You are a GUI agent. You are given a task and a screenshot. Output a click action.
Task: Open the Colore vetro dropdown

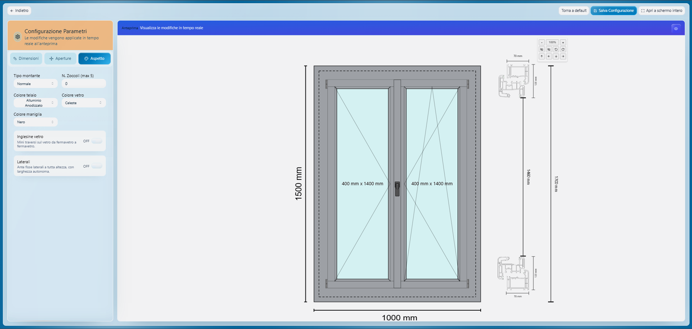(x=84, y=103)
